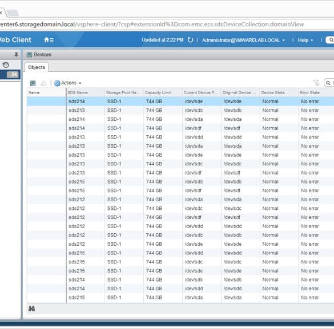334x329 pixels.
Task: Select the browser tab next to the current one
Action: pos(13,13)
